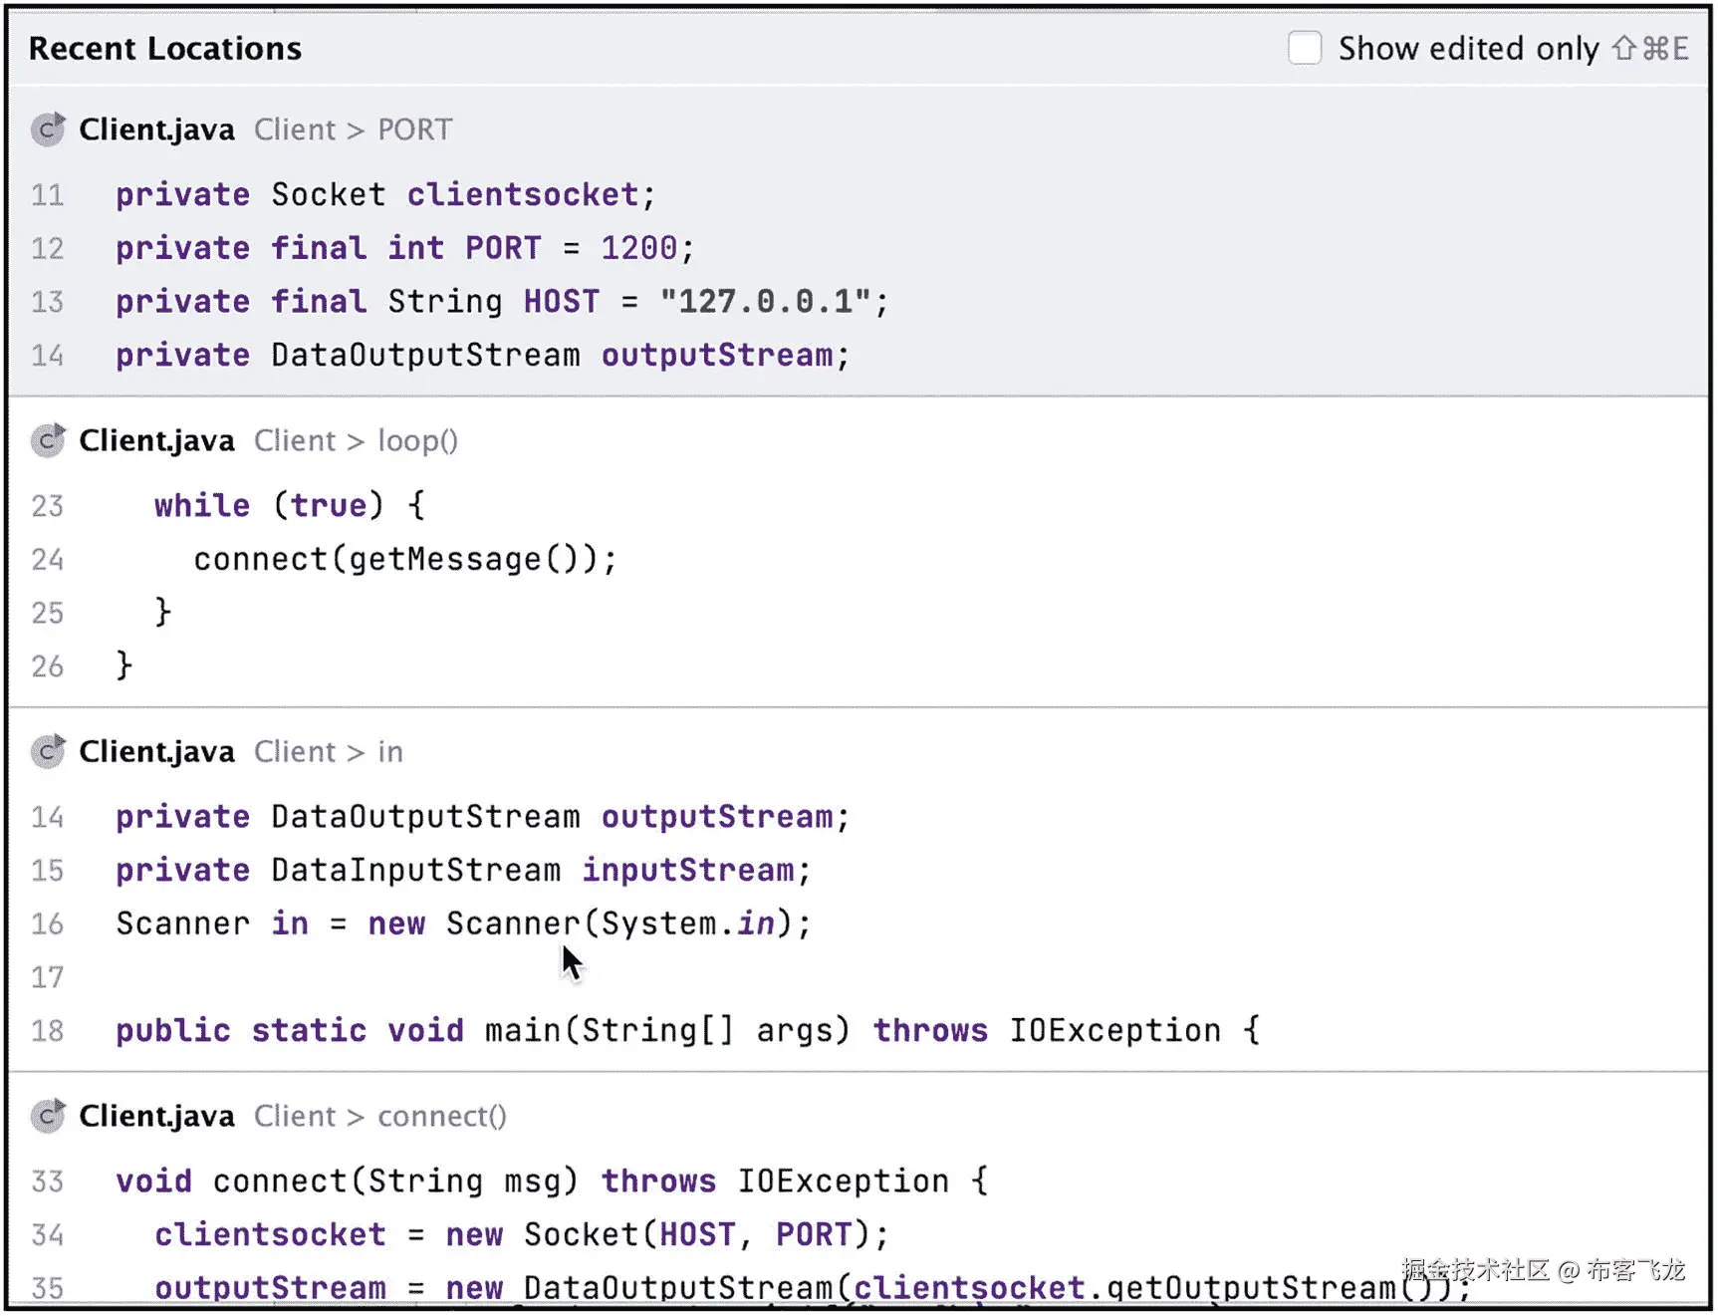Enable the Show edited only checkbox
Viewport: 1718px width, 1316px height.
point(1304,48)
